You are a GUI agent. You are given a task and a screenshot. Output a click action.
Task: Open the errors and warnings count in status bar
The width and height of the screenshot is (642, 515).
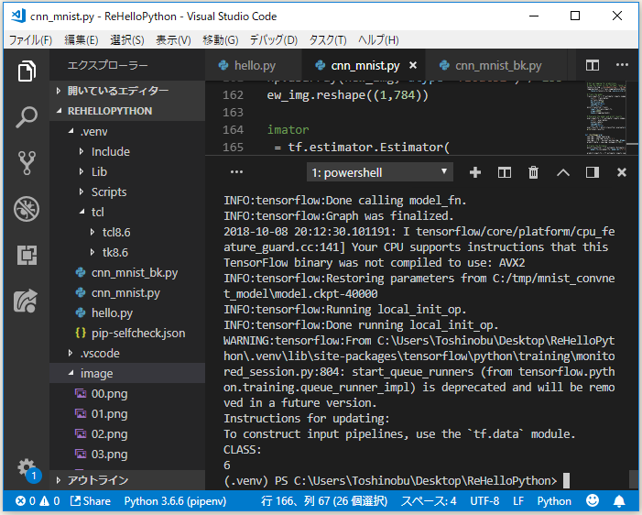pyautogui.click(x=38, y=501)
